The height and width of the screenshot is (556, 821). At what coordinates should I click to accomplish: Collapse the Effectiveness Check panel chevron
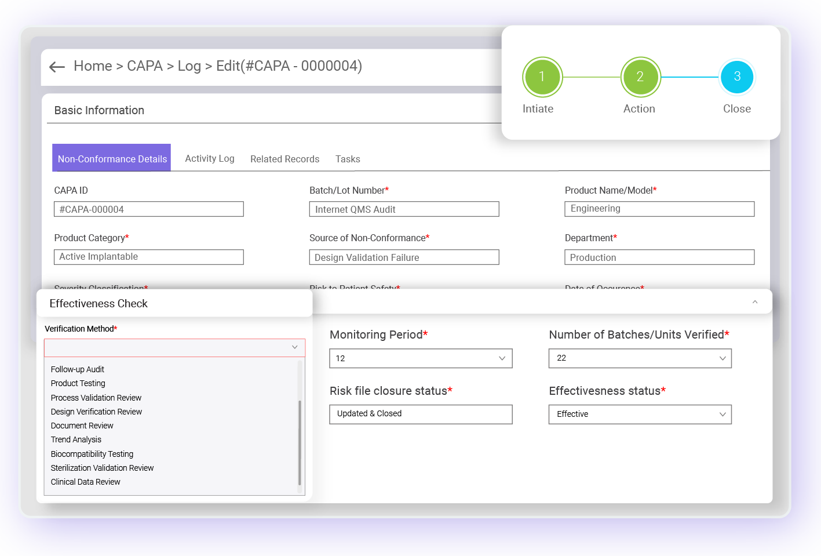pos(755,302)
